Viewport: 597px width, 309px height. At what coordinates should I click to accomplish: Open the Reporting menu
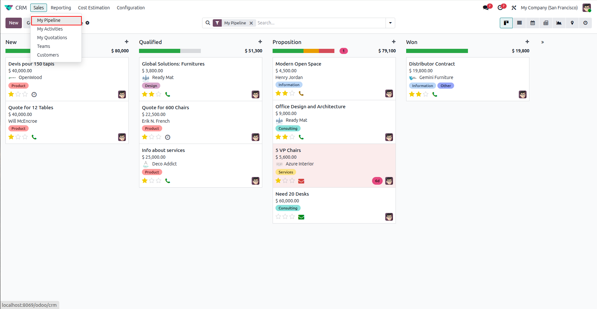(x=61, y=8)
